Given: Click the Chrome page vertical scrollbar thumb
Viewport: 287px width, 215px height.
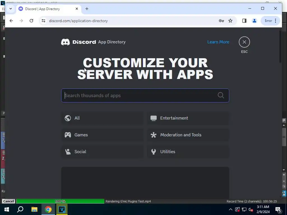Looking at the screenshot, I should tap(281, 47).
